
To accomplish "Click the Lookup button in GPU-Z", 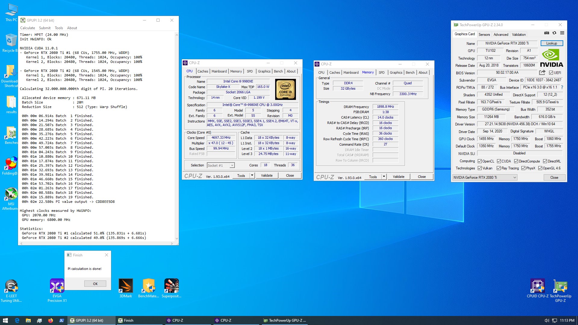I will coord(552,43).
